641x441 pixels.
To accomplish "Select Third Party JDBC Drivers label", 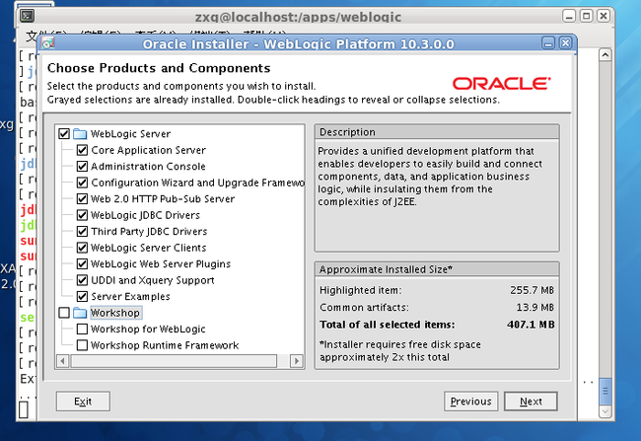I will click(x=149, y=232).
